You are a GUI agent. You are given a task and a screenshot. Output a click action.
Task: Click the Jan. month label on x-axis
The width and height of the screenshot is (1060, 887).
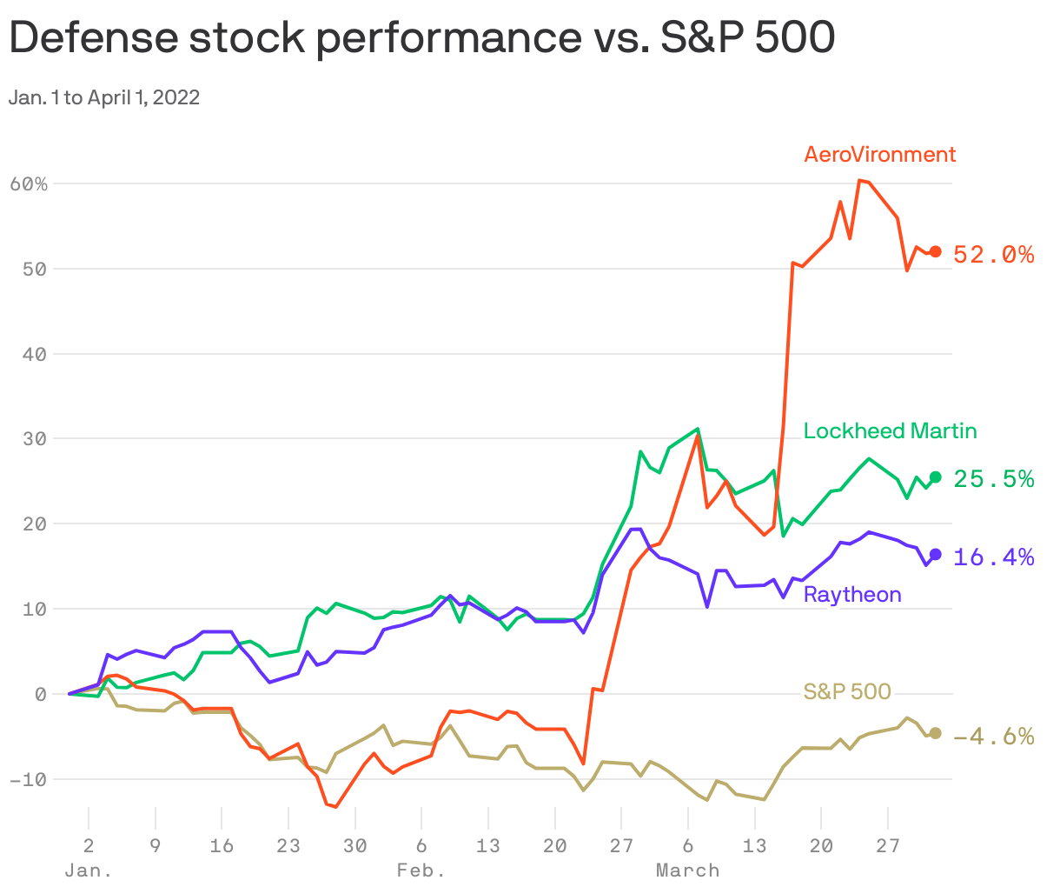point(89,870)
